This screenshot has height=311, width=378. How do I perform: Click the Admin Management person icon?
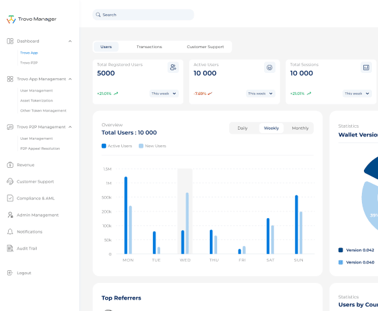(10, 215)
